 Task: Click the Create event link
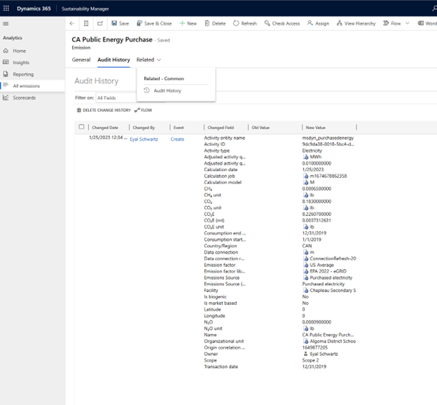pyautogui.click(x=177, y=139)
